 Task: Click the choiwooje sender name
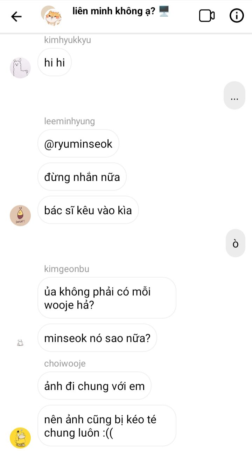point(65,363)
